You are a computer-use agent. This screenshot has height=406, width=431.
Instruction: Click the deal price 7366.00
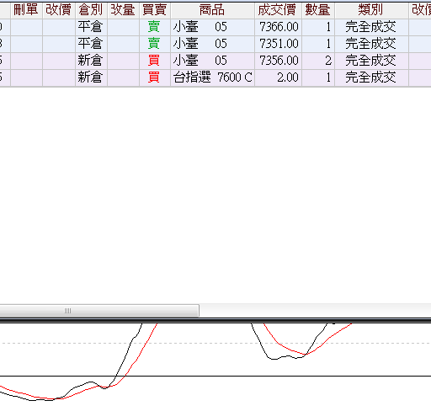(279, 27)
